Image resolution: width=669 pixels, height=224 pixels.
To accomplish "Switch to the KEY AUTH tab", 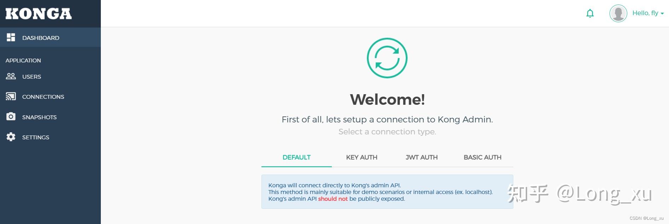I will tap(362, 157).
